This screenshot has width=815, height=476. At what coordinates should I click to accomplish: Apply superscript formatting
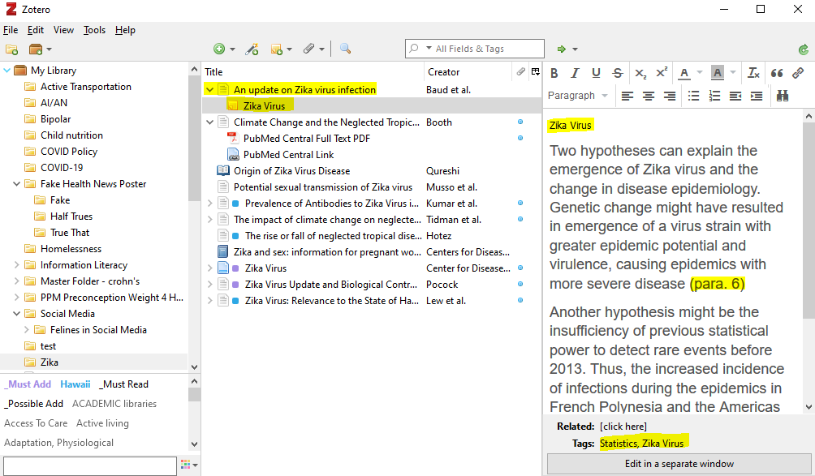tap(662, 73)
